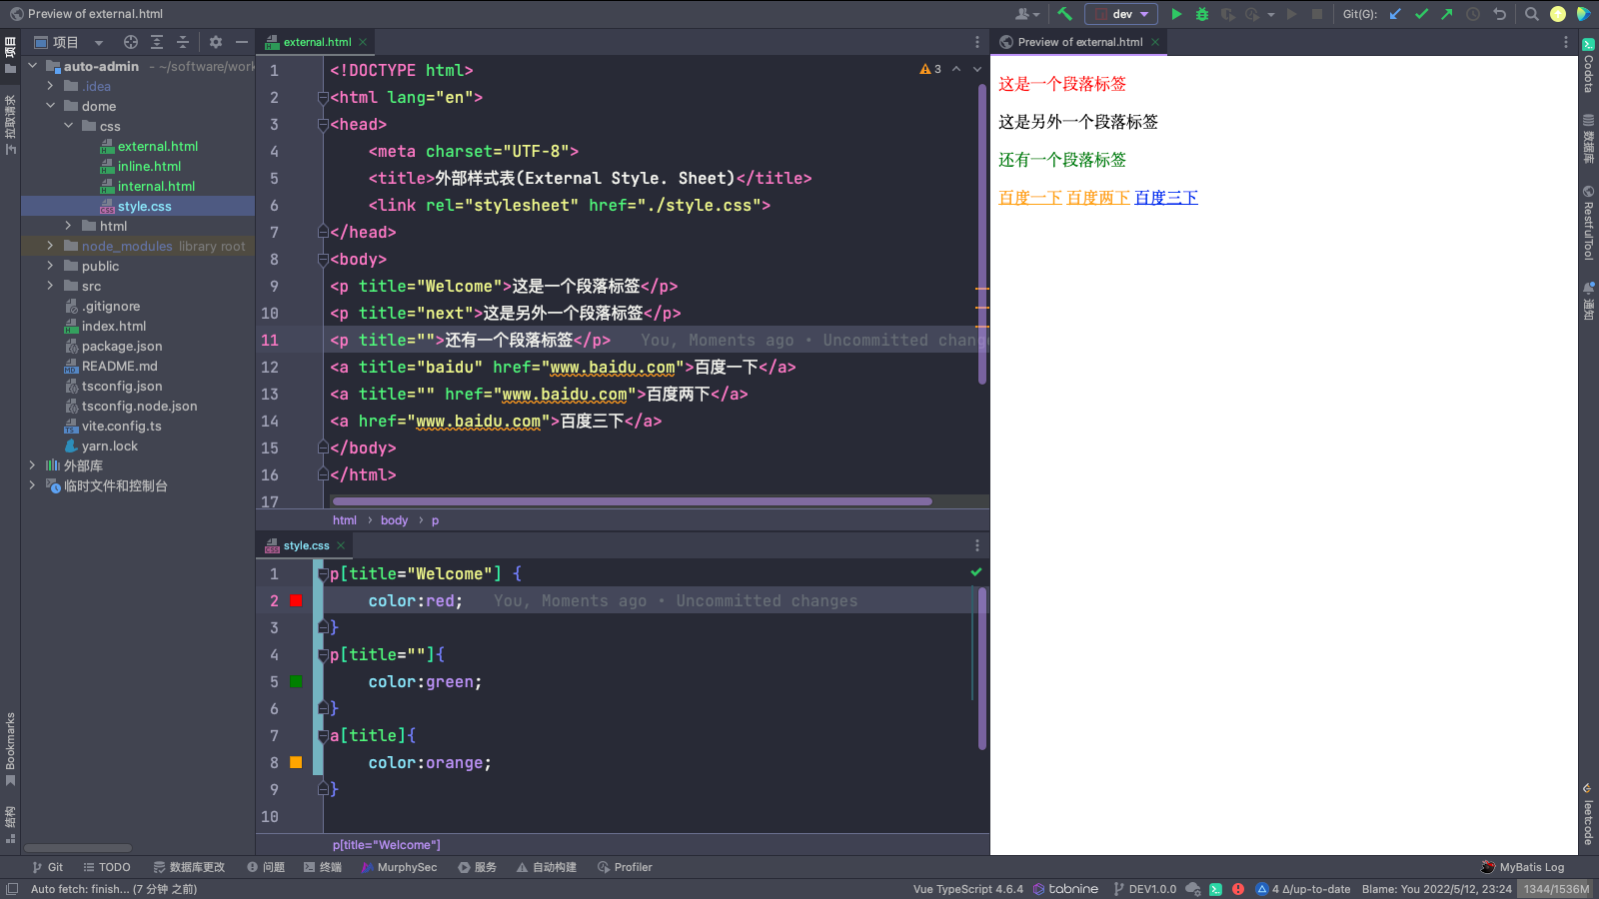1599x899 pixels.
Task: Click the red color swatch in gutter
Action: pos(296,600)
